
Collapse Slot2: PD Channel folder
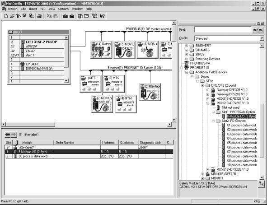(213, 121)
